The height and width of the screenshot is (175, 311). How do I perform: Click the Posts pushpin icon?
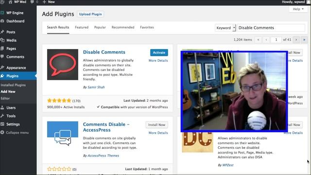[x=2, y=32]
